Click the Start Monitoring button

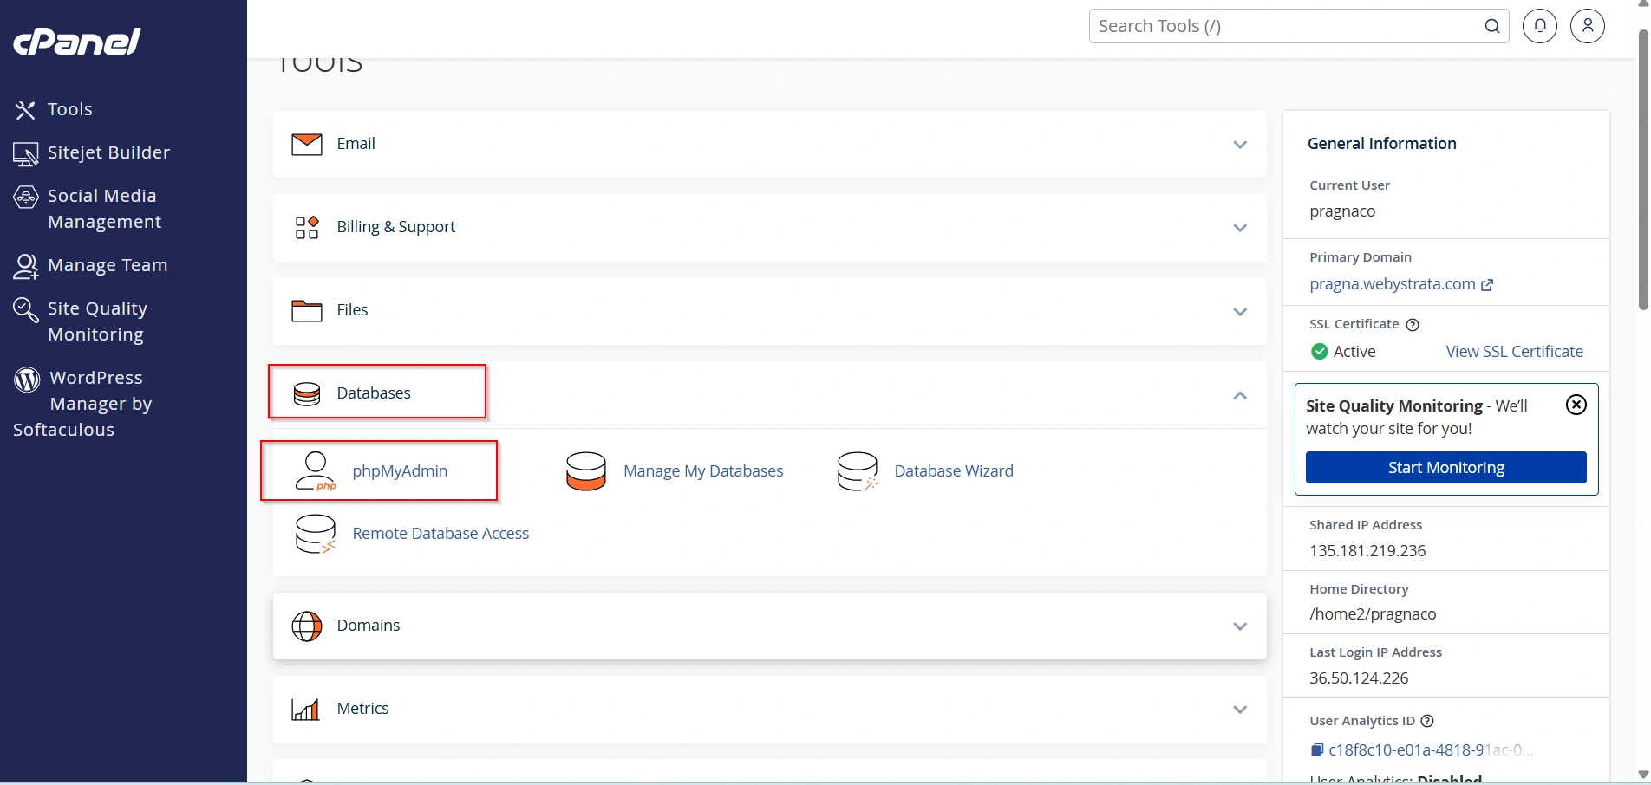pos(1445,468)
